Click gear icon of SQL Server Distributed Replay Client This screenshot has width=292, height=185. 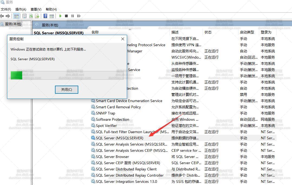pos(93,169)
